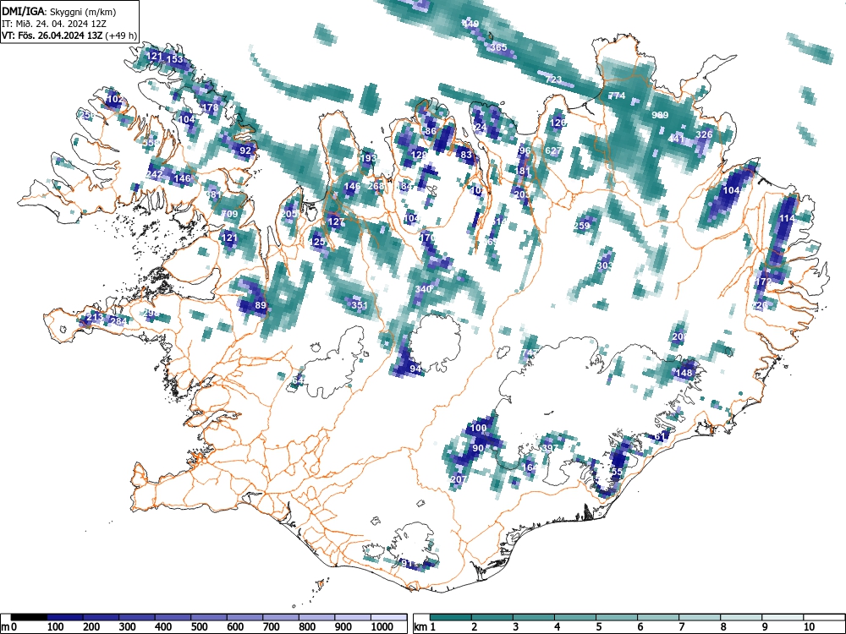Image resolution: width=846 pixels, height=634 pixels.
Task: Click the visibility value "351" on the map
Action: click(360, 304)
